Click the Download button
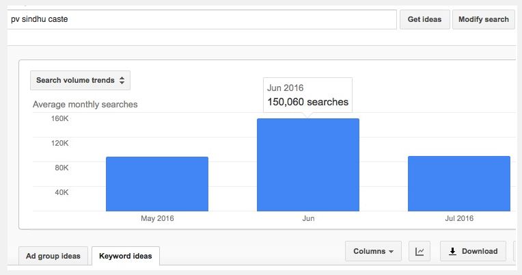The width and height of the screenshot is (522, 275). pyautogui.click(x=473, y=251)
